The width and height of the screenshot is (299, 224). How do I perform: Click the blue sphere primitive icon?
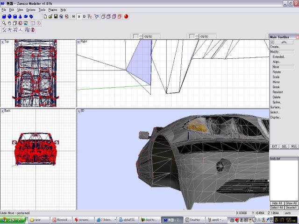pyautogui.click(x=9, y=16)
